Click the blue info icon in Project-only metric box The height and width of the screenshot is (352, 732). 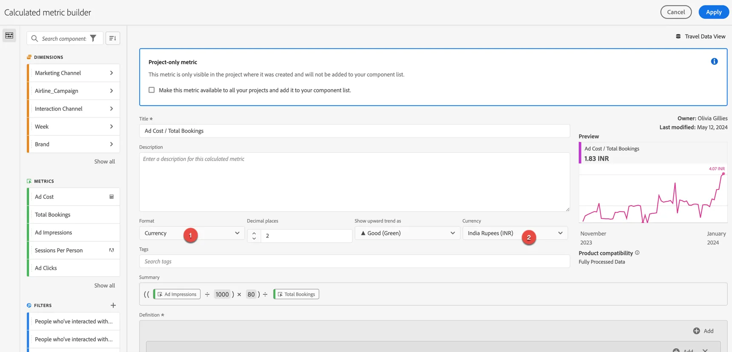(714, 62)
